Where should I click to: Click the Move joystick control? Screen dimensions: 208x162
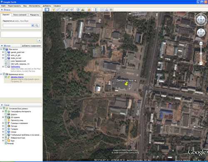201,33
